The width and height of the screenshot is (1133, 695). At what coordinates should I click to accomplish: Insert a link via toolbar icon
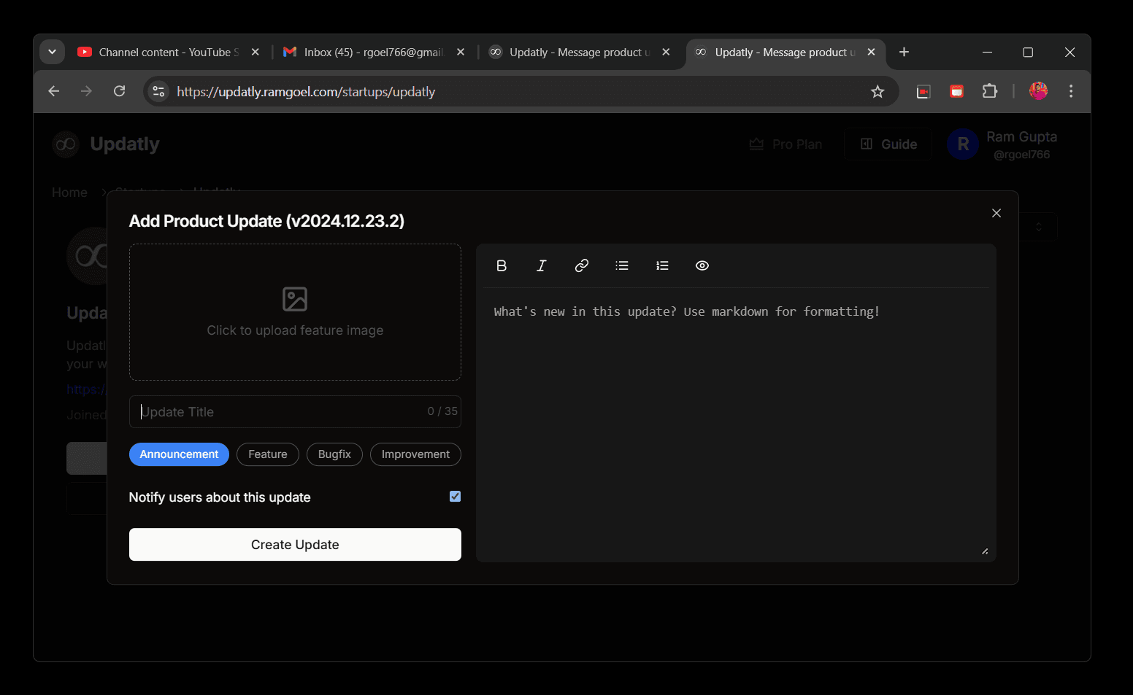(x=582, y=265)
